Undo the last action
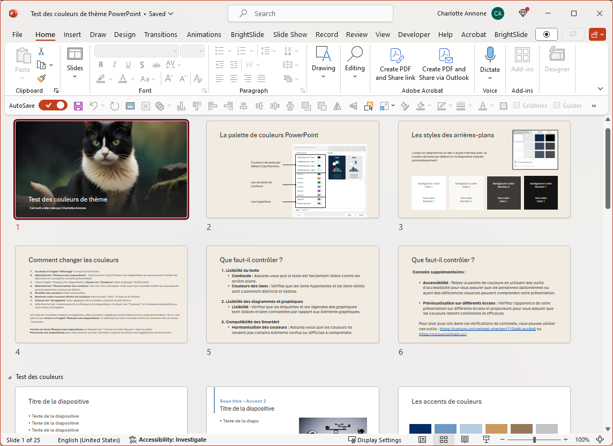Viewport: 613px width, 446px height. click(93, 106)
